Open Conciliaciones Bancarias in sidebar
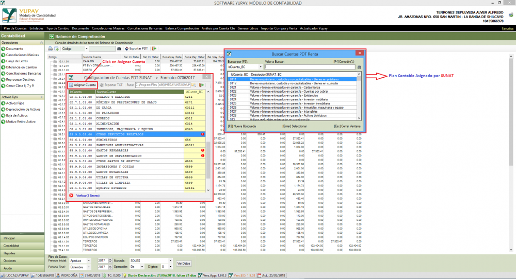This screenshot has width=516, height=279. pyautogui.click(x=24, y=74)
